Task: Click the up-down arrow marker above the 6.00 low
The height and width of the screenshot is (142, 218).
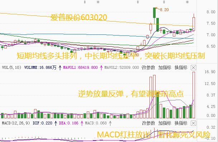Action: tap(138, 2)
